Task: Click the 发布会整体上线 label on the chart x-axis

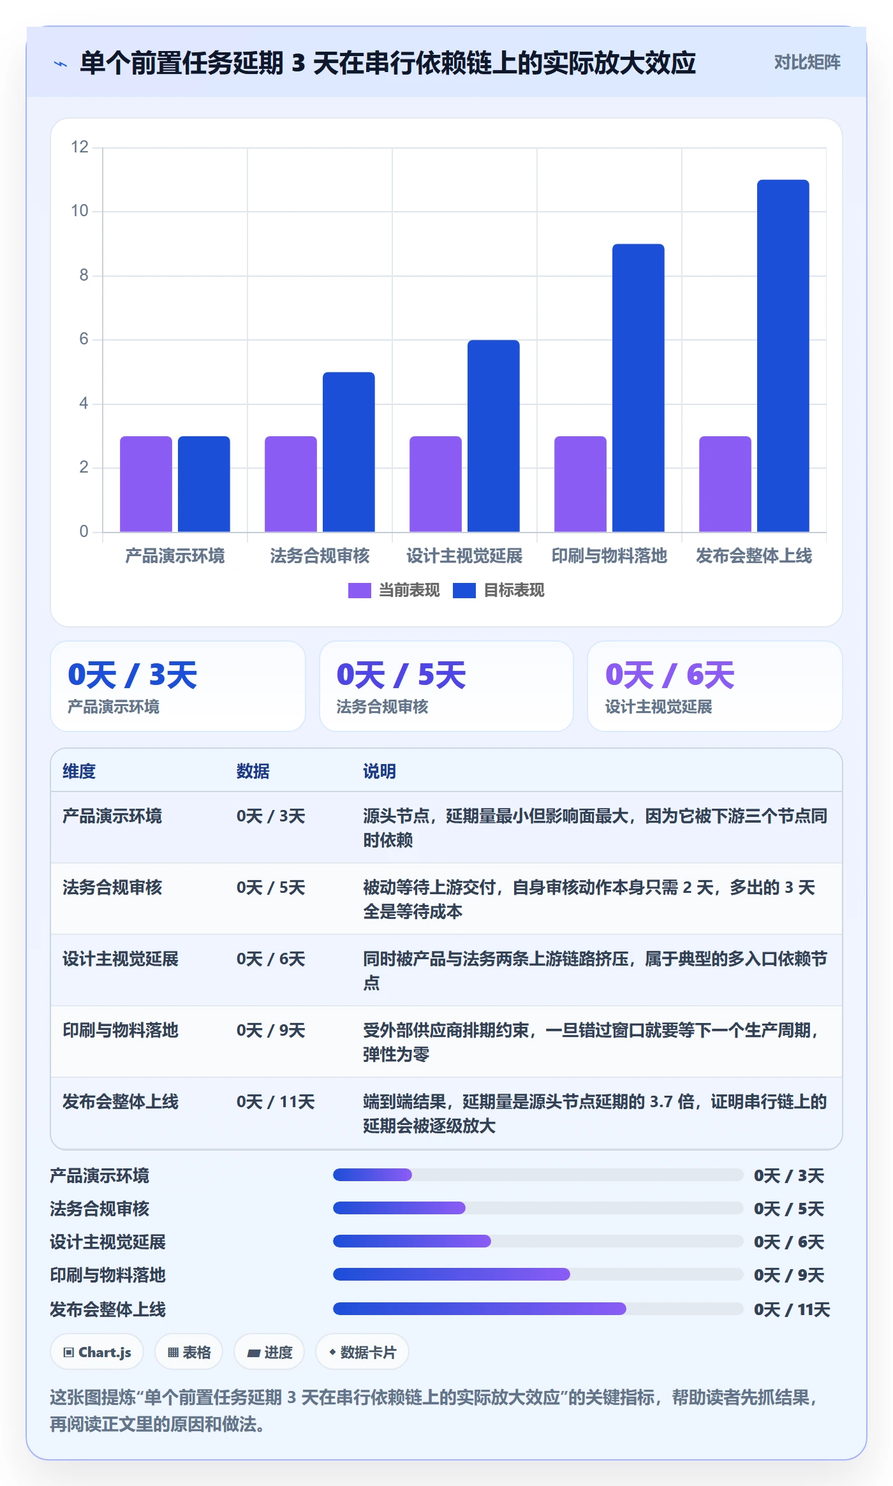Action: click(754, 555)
